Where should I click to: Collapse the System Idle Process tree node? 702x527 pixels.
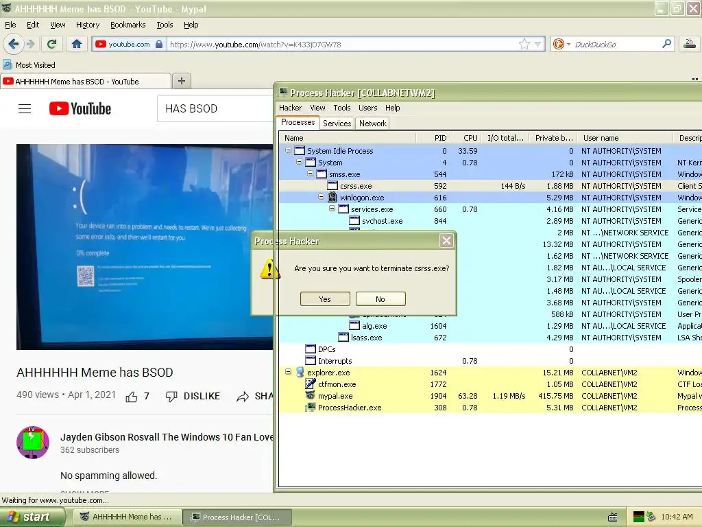click(x=289, y=150)
